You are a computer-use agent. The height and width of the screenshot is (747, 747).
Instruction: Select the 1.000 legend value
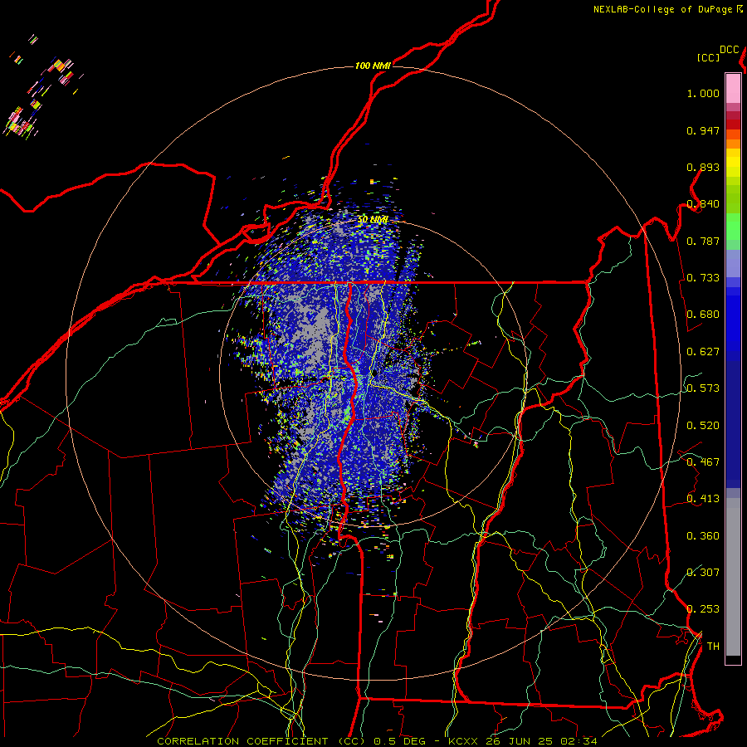(x=703, y=93)
